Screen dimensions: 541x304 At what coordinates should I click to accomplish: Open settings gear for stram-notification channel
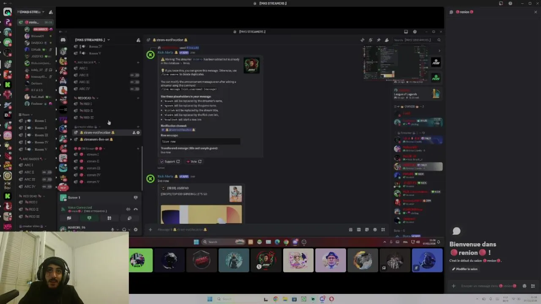click(x=138, y=133)
